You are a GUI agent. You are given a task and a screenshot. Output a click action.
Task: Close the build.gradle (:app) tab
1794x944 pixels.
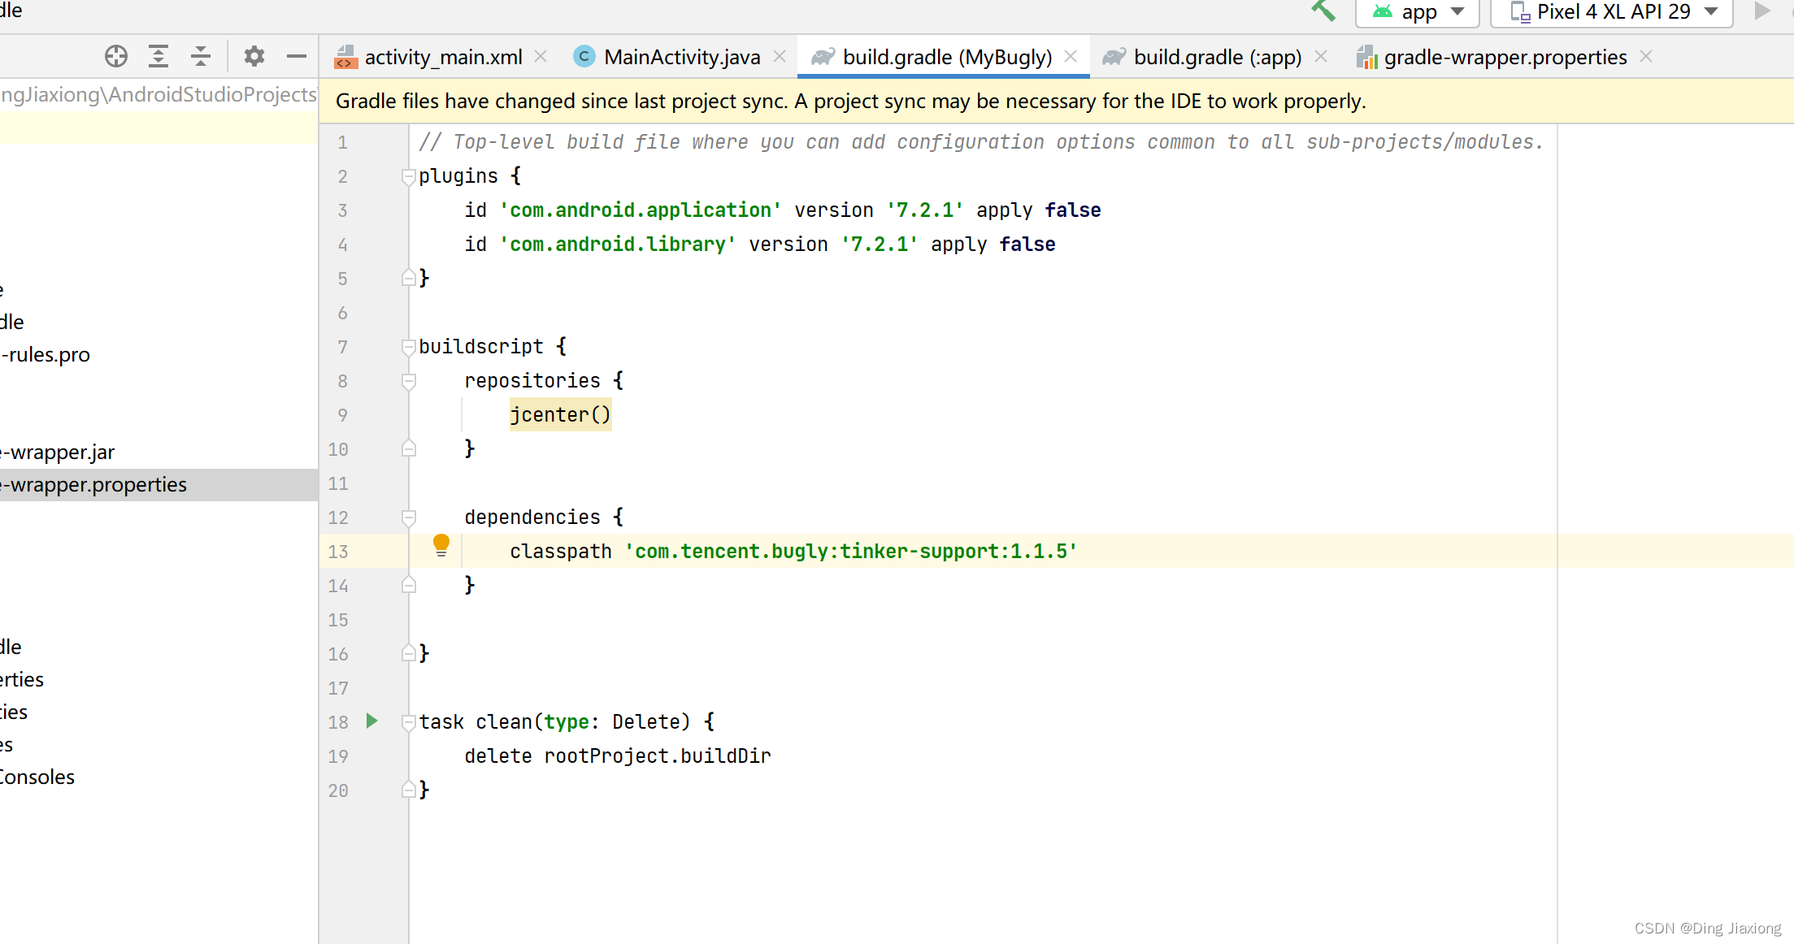[1321, 56]
